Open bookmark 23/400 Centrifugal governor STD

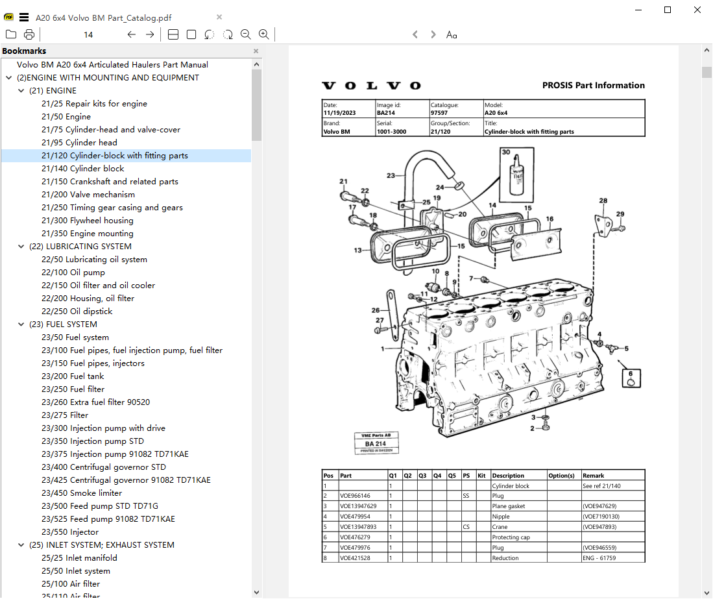click(104, 467)
